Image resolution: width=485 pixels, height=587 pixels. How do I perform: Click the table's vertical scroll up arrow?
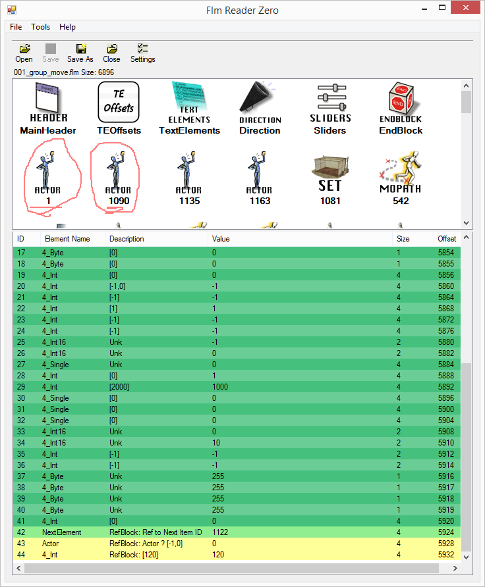click(x=467, y=237)
